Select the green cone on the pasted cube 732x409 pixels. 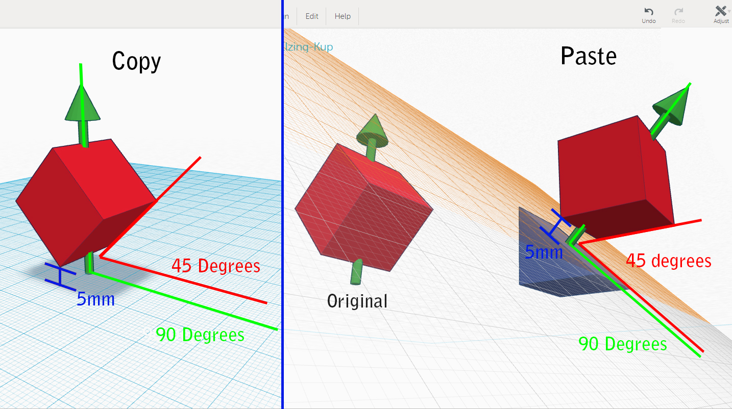click(671, 107)
